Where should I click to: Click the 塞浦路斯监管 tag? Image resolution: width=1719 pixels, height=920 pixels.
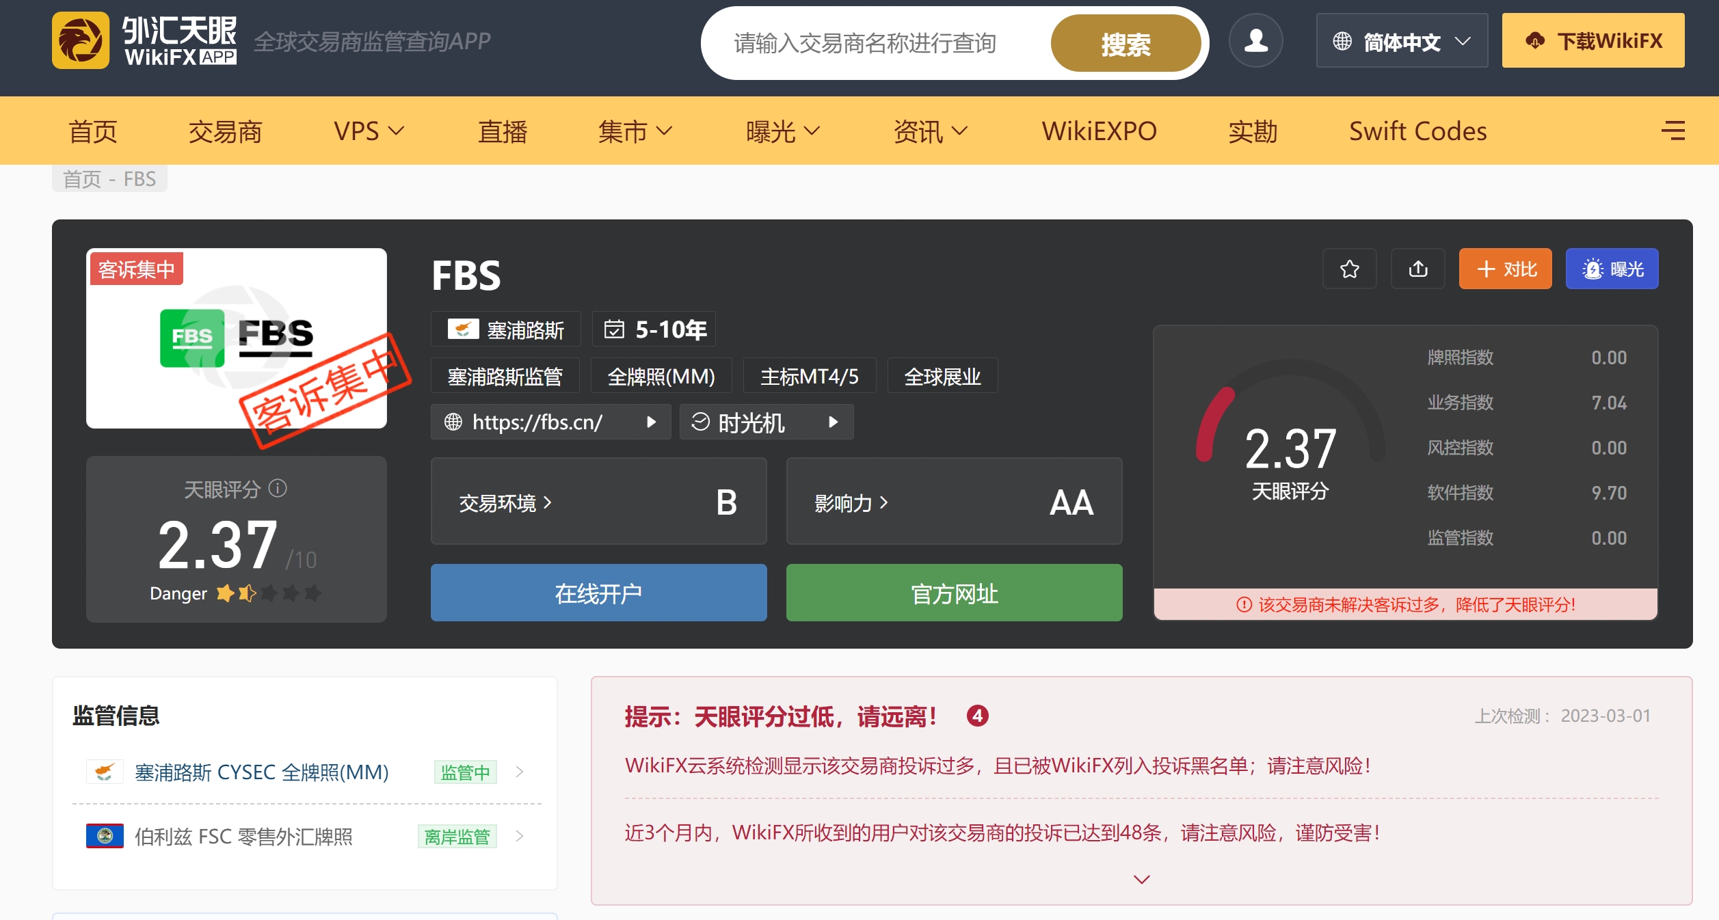[x=505, y=375]
